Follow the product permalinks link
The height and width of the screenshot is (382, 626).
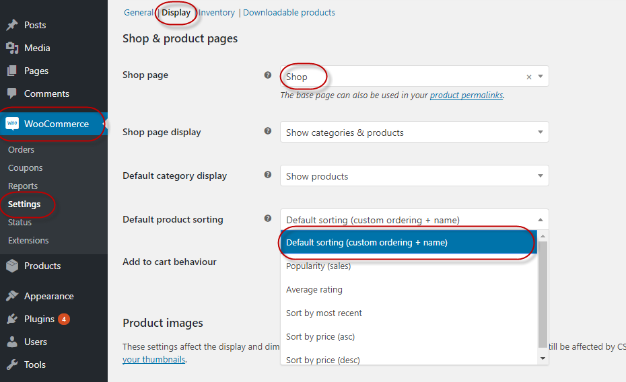(x=466, y=95)
